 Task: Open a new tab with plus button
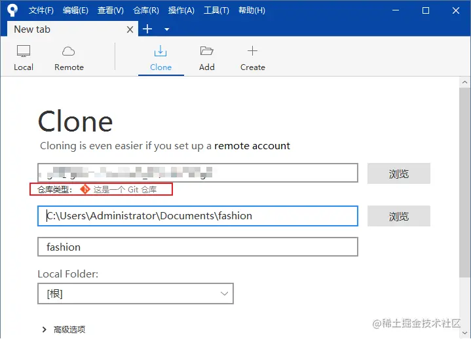pyautogui.click(x=147, y=29)
